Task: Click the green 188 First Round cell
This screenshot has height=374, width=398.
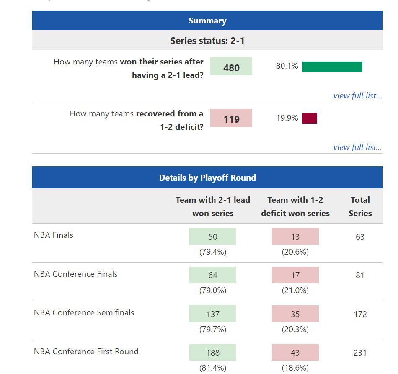Action: [213, 353]
